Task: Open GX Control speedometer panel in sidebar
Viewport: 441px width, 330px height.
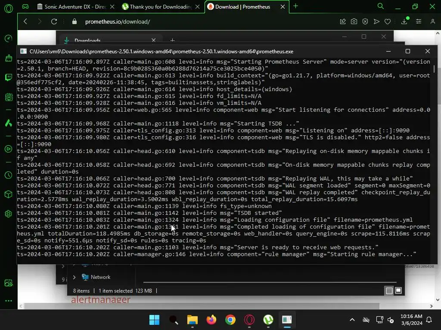Action: pos(9,38)
